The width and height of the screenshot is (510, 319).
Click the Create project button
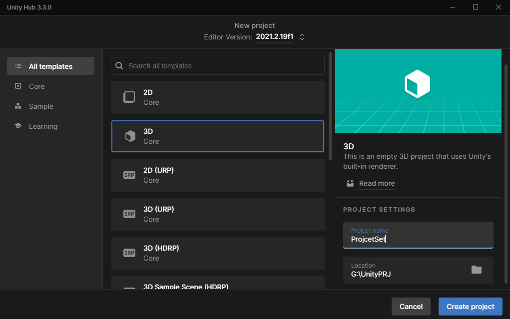coord(471,307)
